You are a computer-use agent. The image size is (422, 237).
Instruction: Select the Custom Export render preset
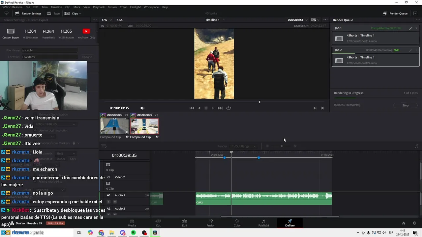pos(11,34)
